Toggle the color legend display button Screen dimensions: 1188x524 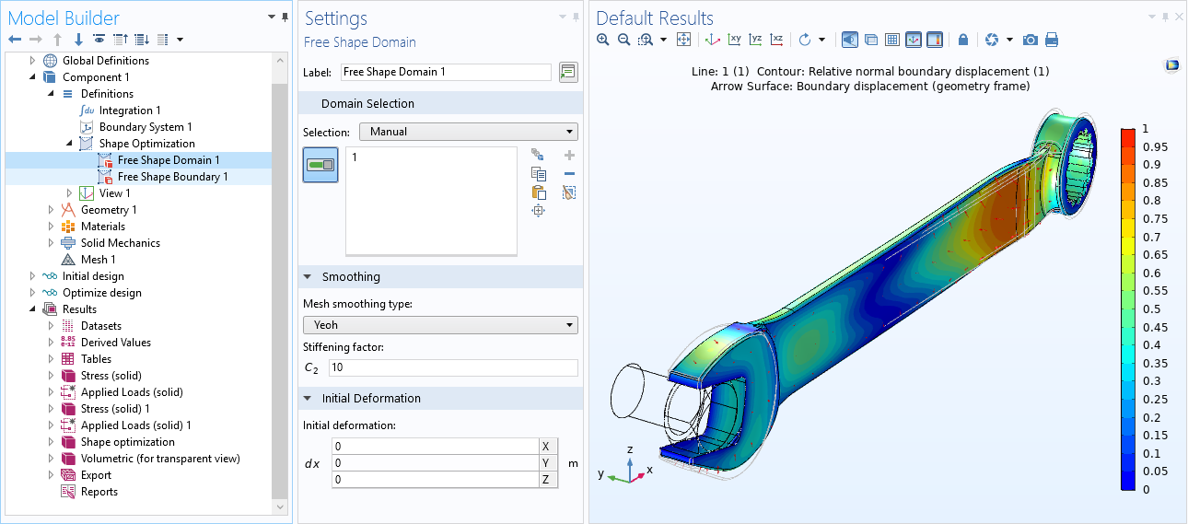pos(935,40)
